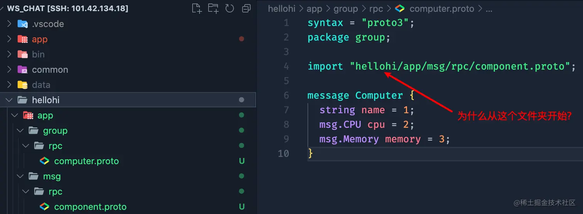The width and height of the screenshot is (583, 214).
Task: Select the top-level app folder
Action: point(40,39)
